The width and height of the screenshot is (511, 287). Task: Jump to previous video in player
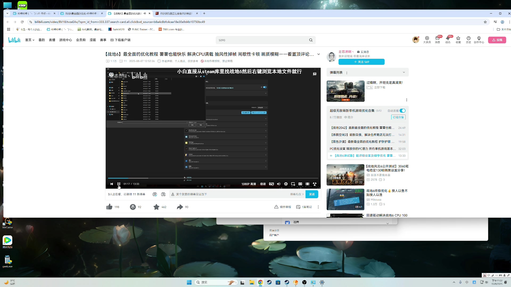click(x=112, y=184)
